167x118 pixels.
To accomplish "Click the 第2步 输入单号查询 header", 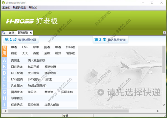I will (x=110, y=40).
